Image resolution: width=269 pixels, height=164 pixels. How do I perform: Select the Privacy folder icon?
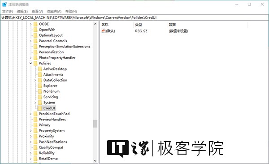coord(35,125)
